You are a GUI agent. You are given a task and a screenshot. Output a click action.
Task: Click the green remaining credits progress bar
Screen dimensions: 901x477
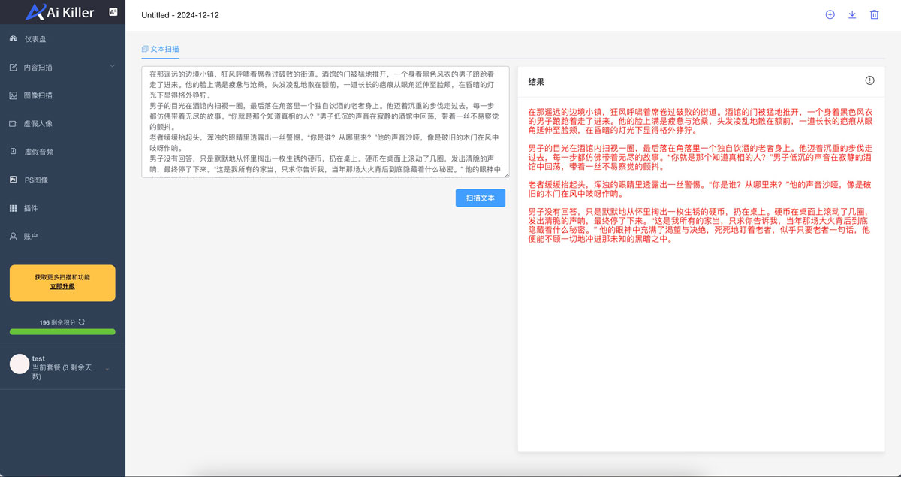coord(62,331)
